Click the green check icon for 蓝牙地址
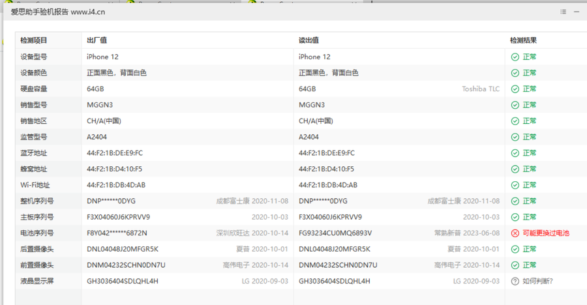 (515, 153)
